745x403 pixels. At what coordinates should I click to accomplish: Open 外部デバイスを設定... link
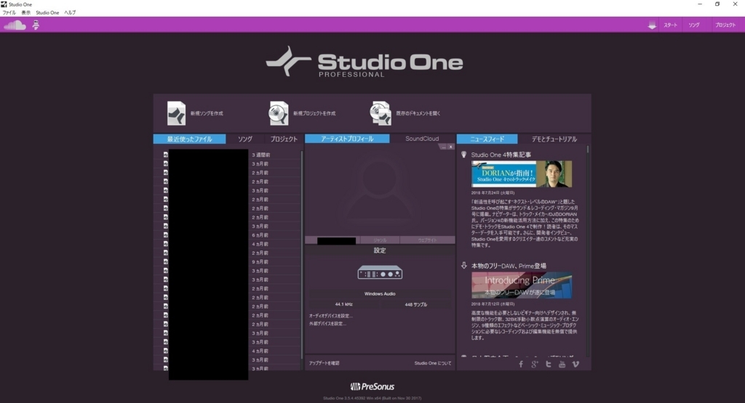(327, 324)
